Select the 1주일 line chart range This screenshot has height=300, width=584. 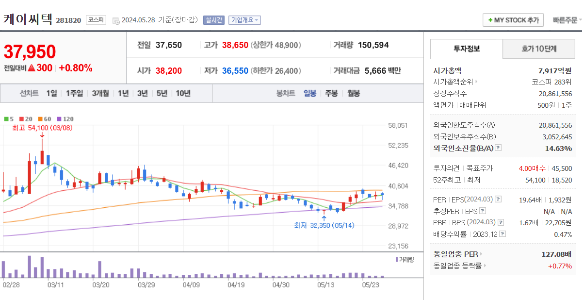point(74,93)
